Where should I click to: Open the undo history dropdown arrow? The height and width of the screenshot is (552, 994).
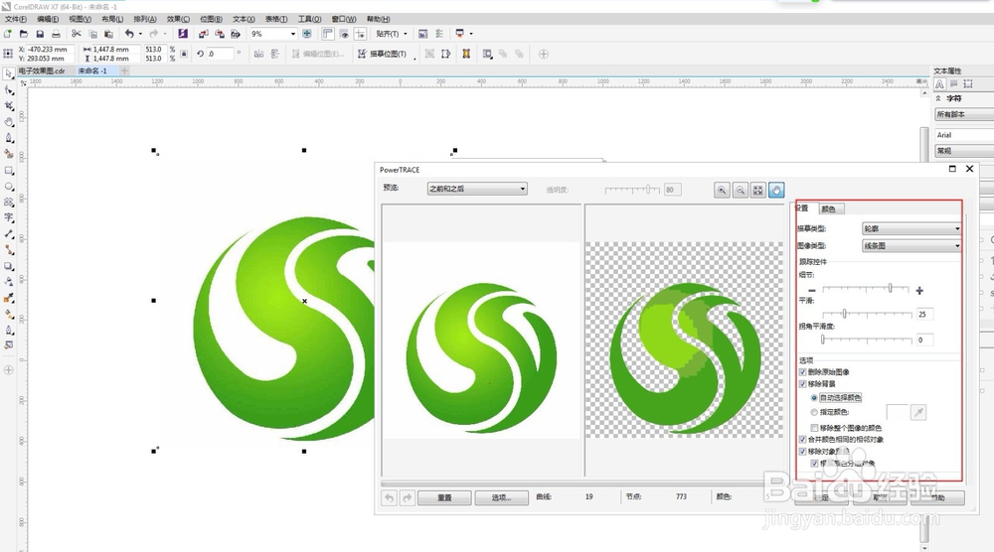coord(140,34)
